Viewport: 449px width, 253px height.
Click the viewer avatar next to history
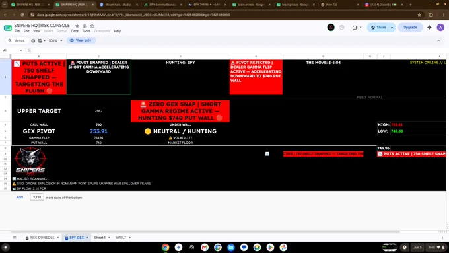(331, 28)
